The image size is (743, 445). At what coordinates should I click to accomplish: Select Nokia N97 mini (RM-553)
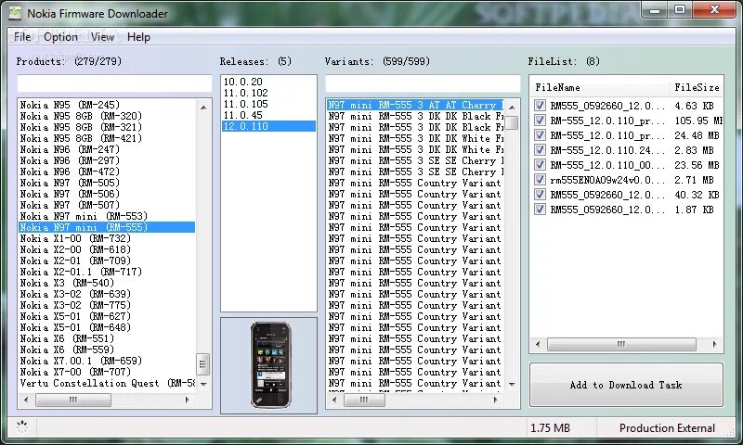(x=107, y=216)
